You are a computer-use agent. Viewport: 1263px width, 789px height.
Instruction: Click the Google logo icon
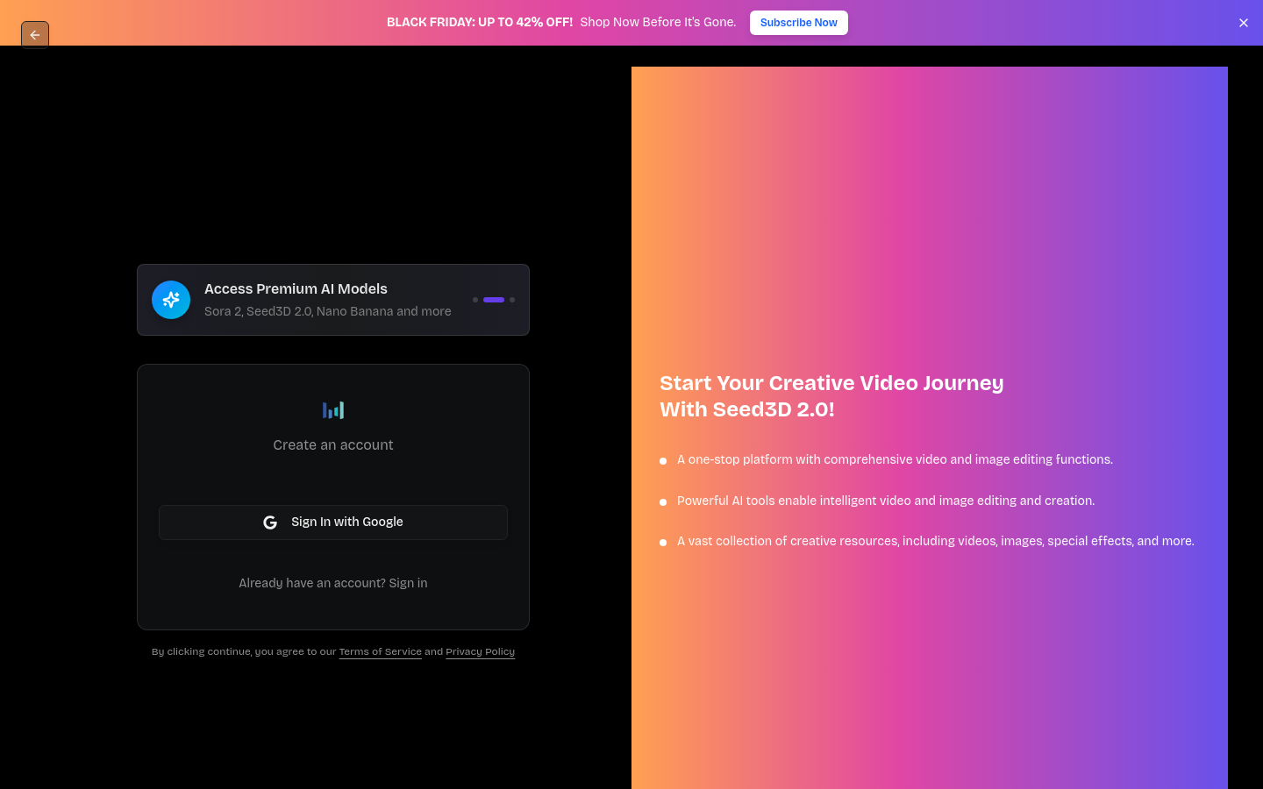click(x=270, y=522)
